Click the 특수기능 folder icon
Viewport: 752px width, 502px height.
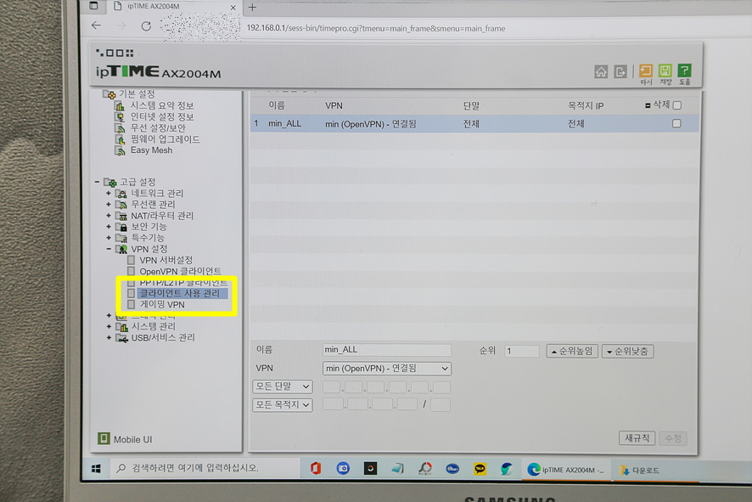[121, 238]
